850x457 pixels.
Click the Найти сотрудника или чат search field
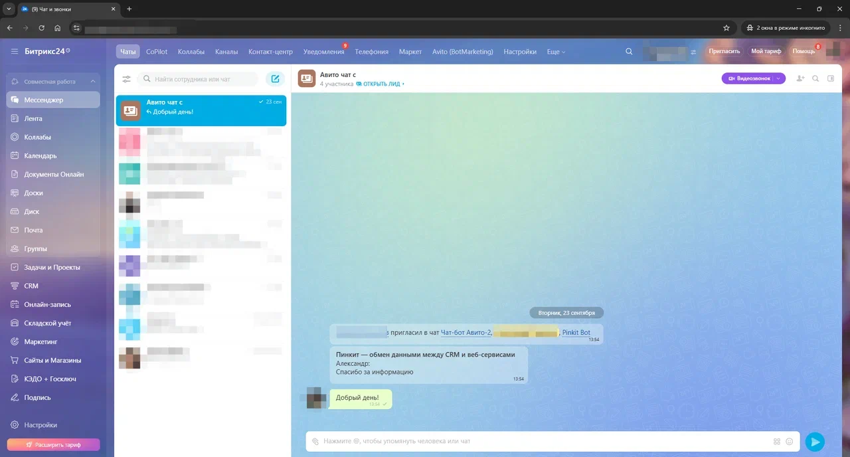point(198,79)
